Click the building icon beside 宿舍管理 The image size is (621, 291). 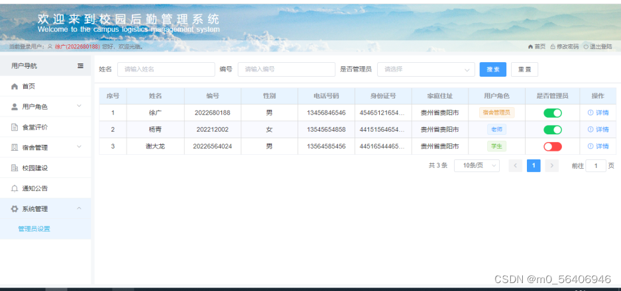pyautogui.click(x=15, y=147)
